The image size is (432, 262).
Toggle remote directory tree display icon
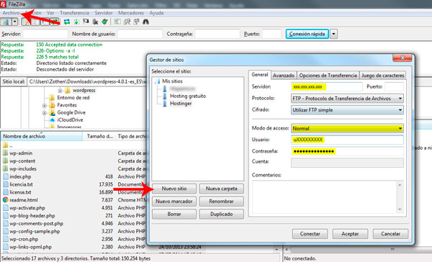45,22
